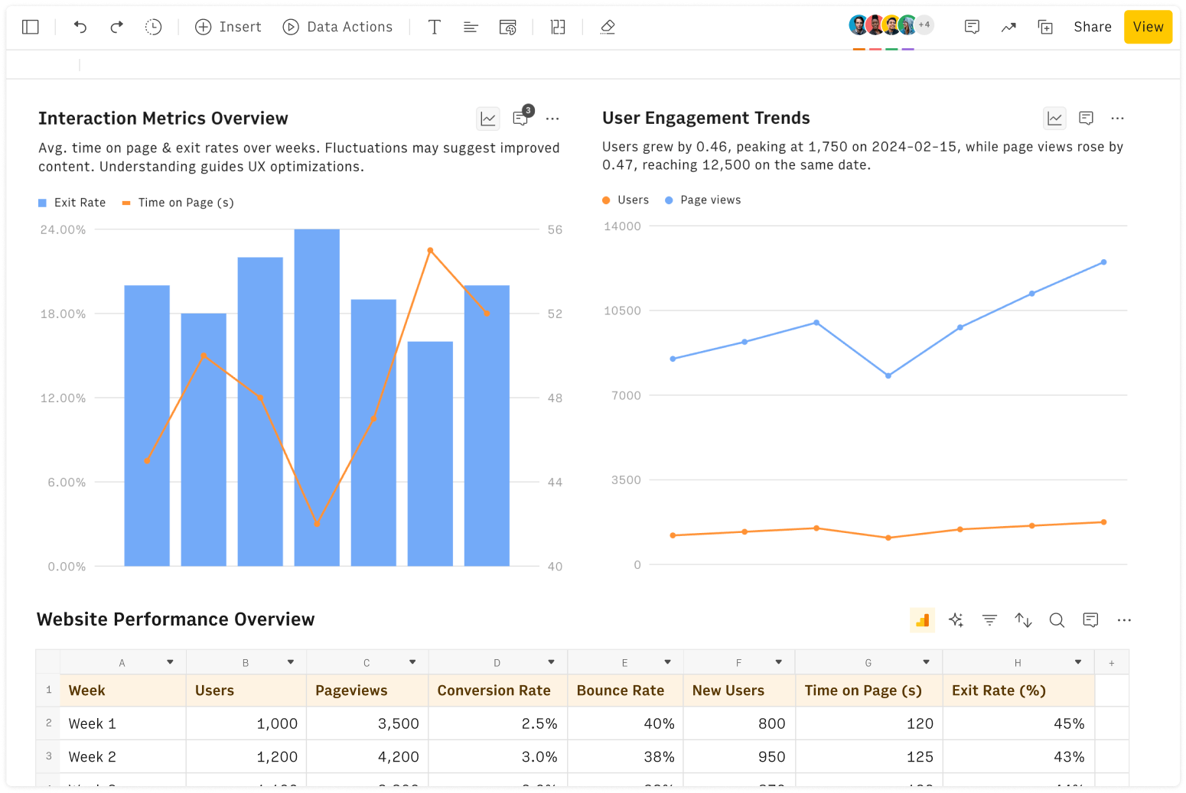Click the Share button
This screenshot has height=793, width=1186.
point(1092,27)
